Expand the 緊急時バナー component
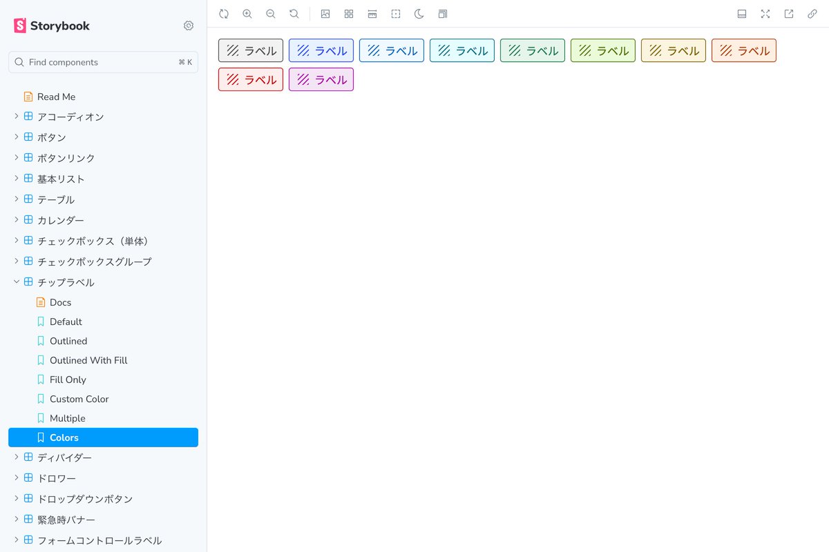 (x=103, y=520)
